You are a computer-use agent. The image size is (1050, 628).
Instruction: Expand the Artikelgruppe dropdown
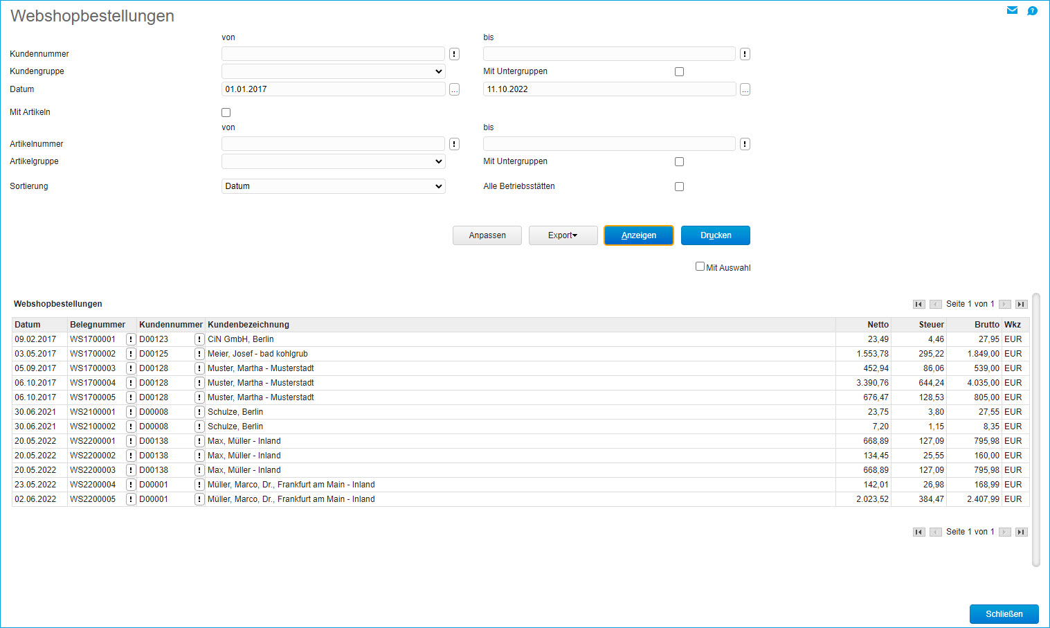tap(333, 161)
